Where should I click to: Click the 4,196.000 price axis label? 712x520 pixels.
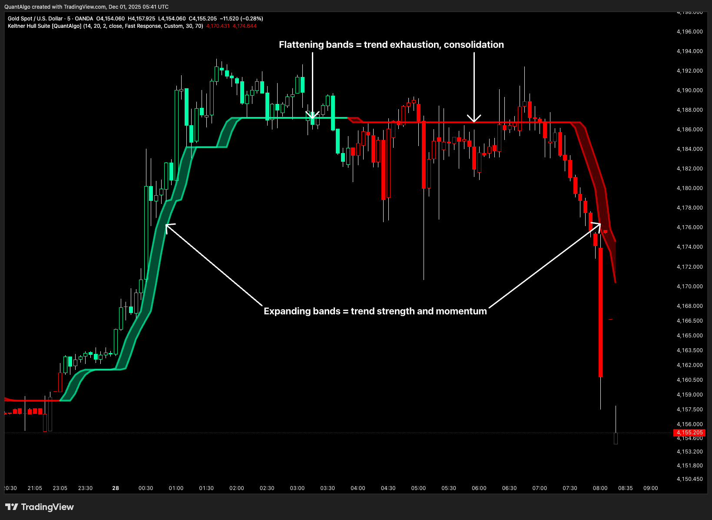(690, 32)
